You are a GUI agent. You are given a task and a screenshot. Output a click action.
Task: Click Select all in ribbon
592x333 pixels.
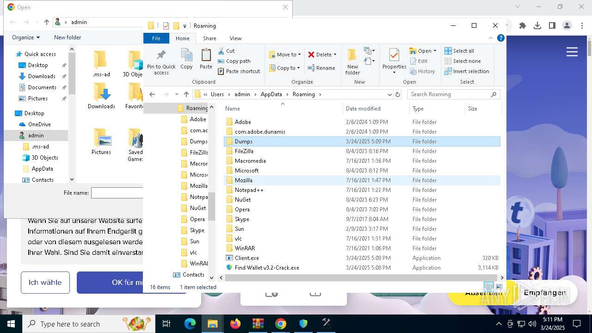[459, 51]
